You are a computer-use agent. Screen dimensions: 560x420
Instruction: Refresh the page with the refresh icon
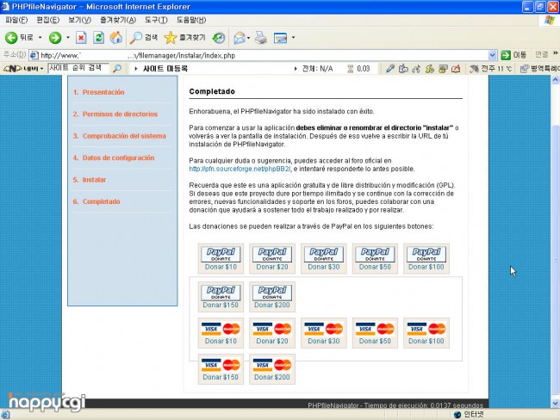click(98, 38)
